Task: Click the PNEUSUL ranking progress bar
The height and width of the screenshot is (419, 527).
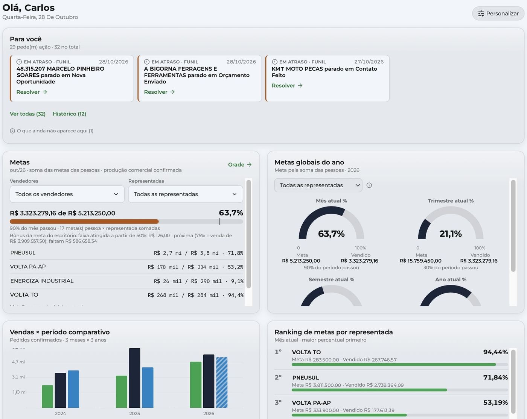Action: pos(400,390)
